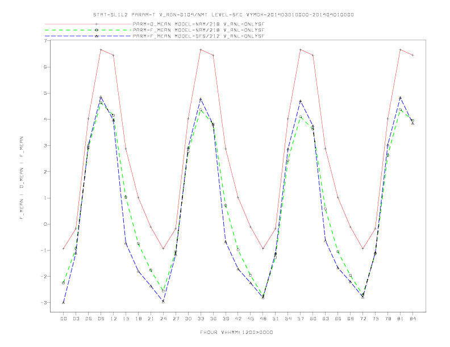The image size is (450, 347).
Task: Click the y-axis tick label 2
Action: coord(45,172)
